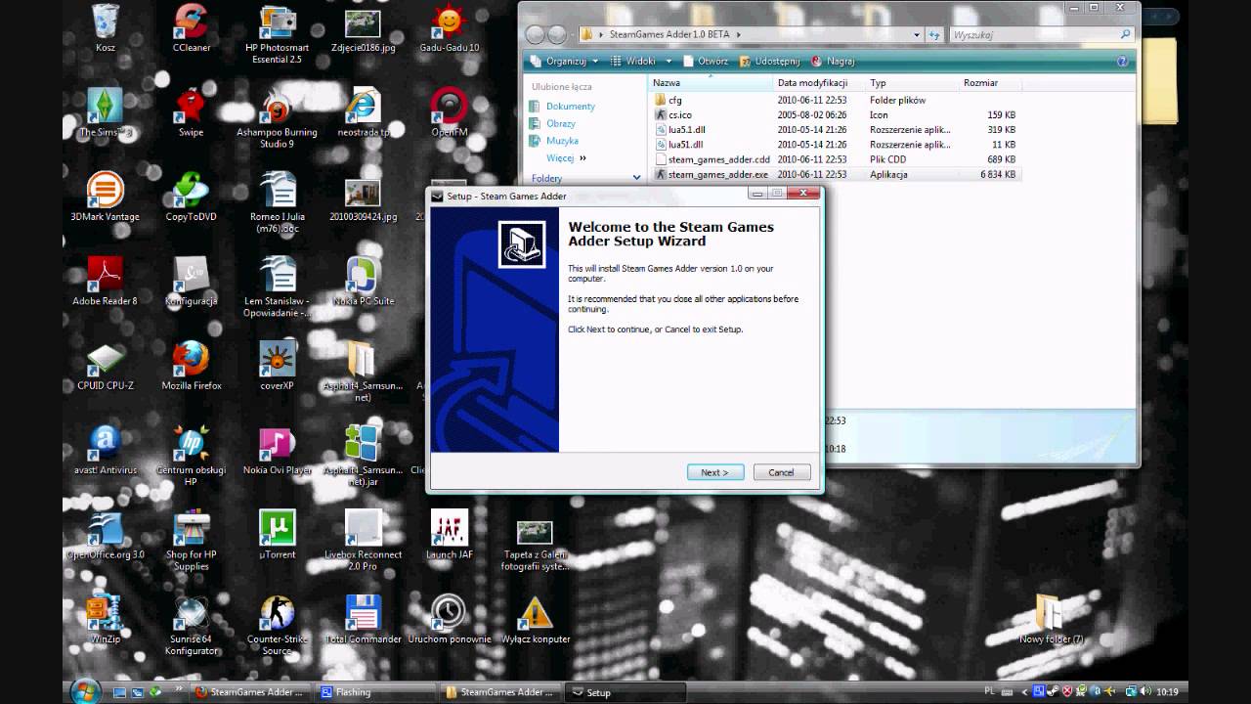Expand Więcej favorite links
Viewport: 1251px width, 704px height.
click(x=567, y=158)
